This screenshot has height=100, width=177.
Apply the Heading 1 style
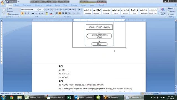97,11
